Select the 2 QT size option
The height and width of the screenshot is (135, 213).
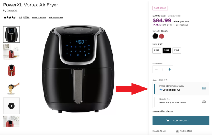[157, 50]
